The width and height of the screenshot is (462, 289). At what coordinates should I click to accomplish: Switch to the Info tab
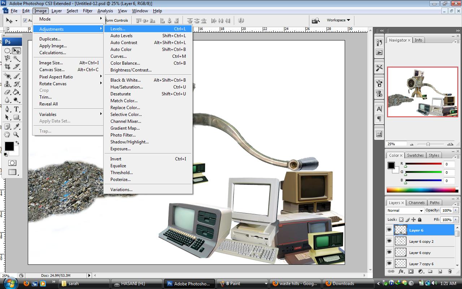pyautogui.click(x=418, y=40)
